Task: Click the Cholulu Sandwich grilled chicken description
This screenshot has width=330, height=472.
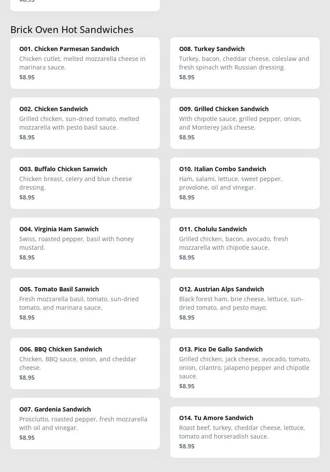Action: point(234,243)
